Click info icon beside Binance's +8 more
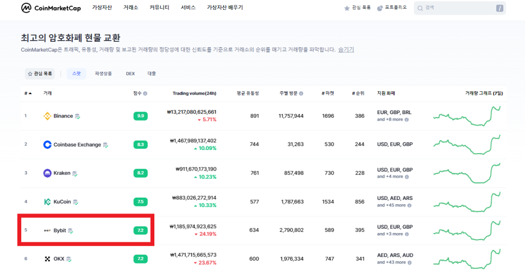The height and width of the screenshot is (270, 525). pos(407,120)
